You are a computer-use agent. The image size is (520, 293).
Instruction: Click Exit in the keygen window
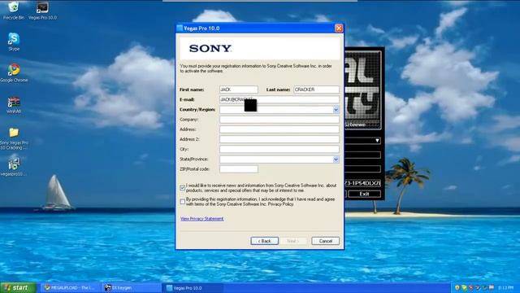tap(364, 194)
